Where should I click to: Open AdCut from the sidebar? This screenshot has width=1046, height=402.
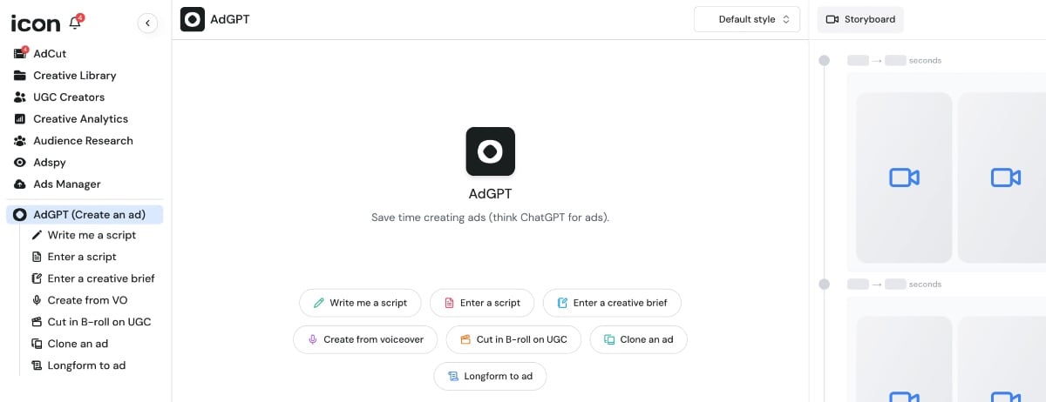click(x=50, y=54)
